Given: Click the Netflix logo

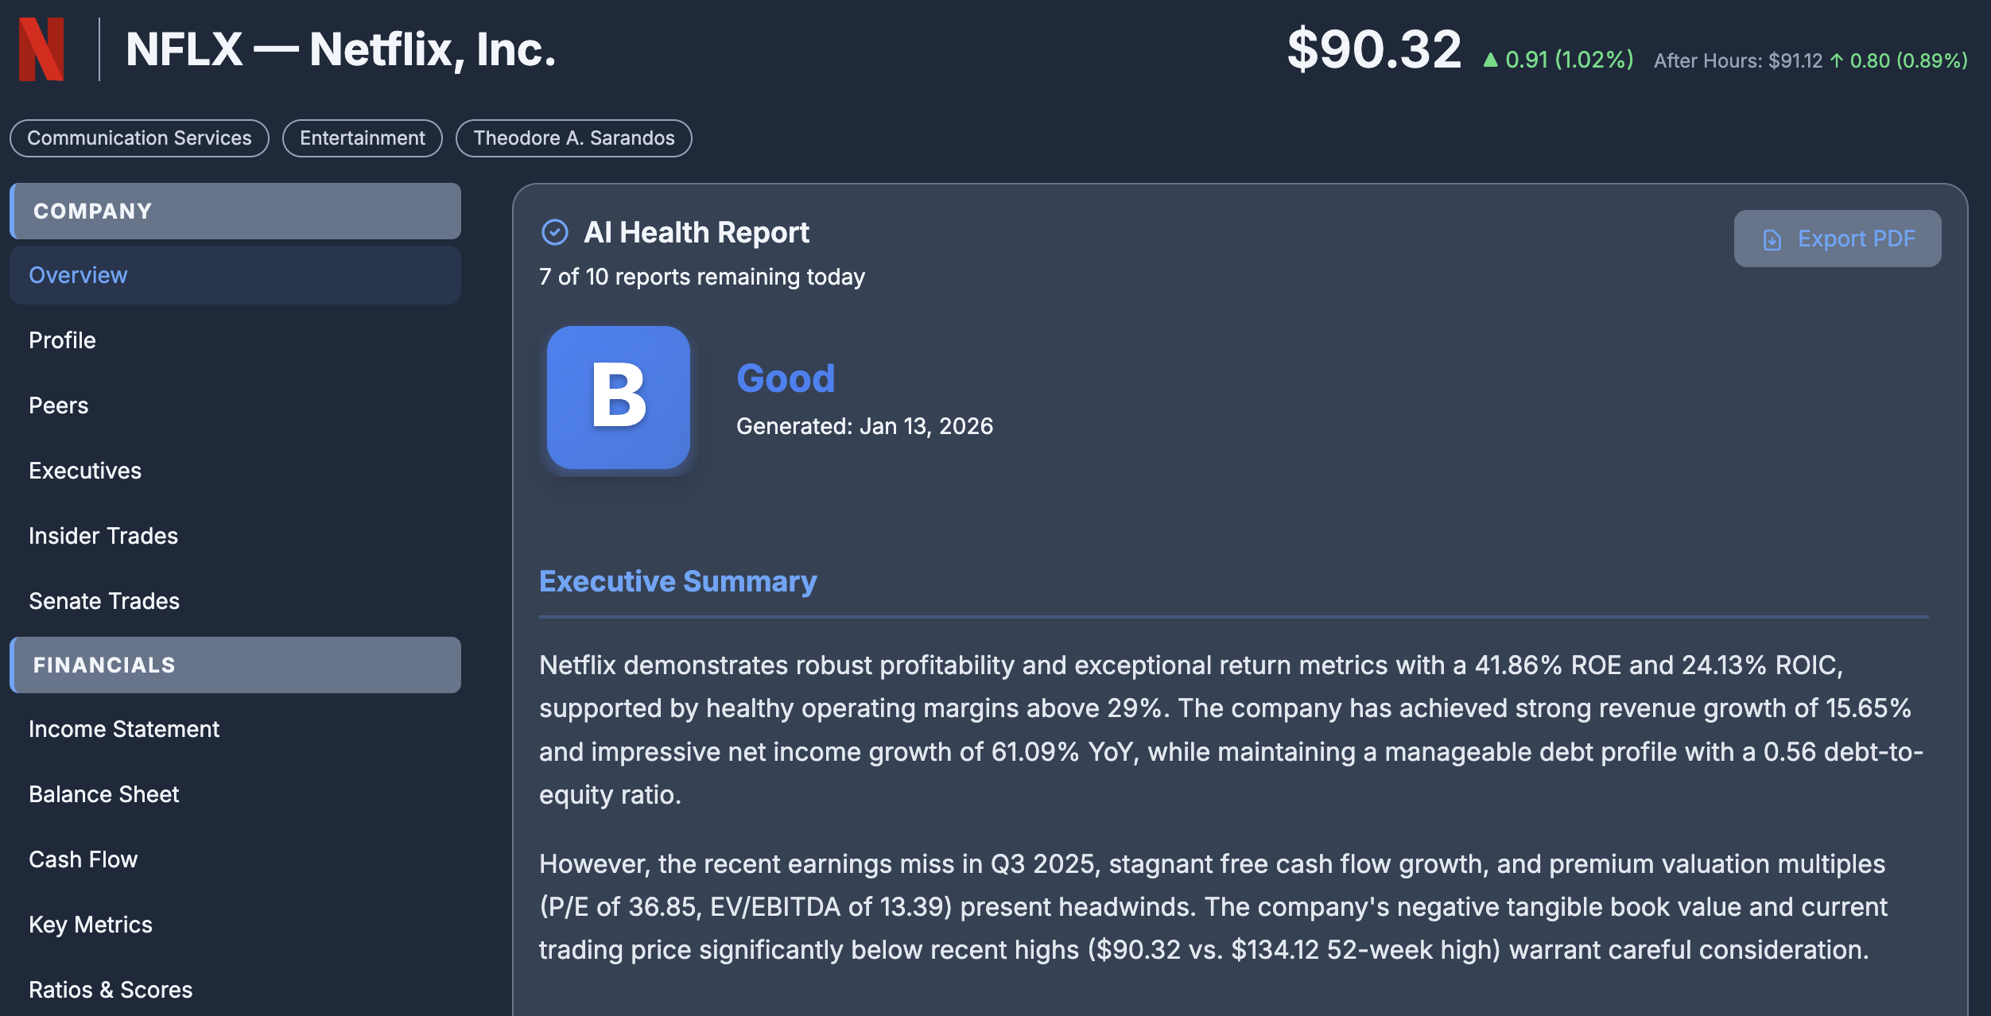Looking at the screenshot, I should tap(41, 50).
